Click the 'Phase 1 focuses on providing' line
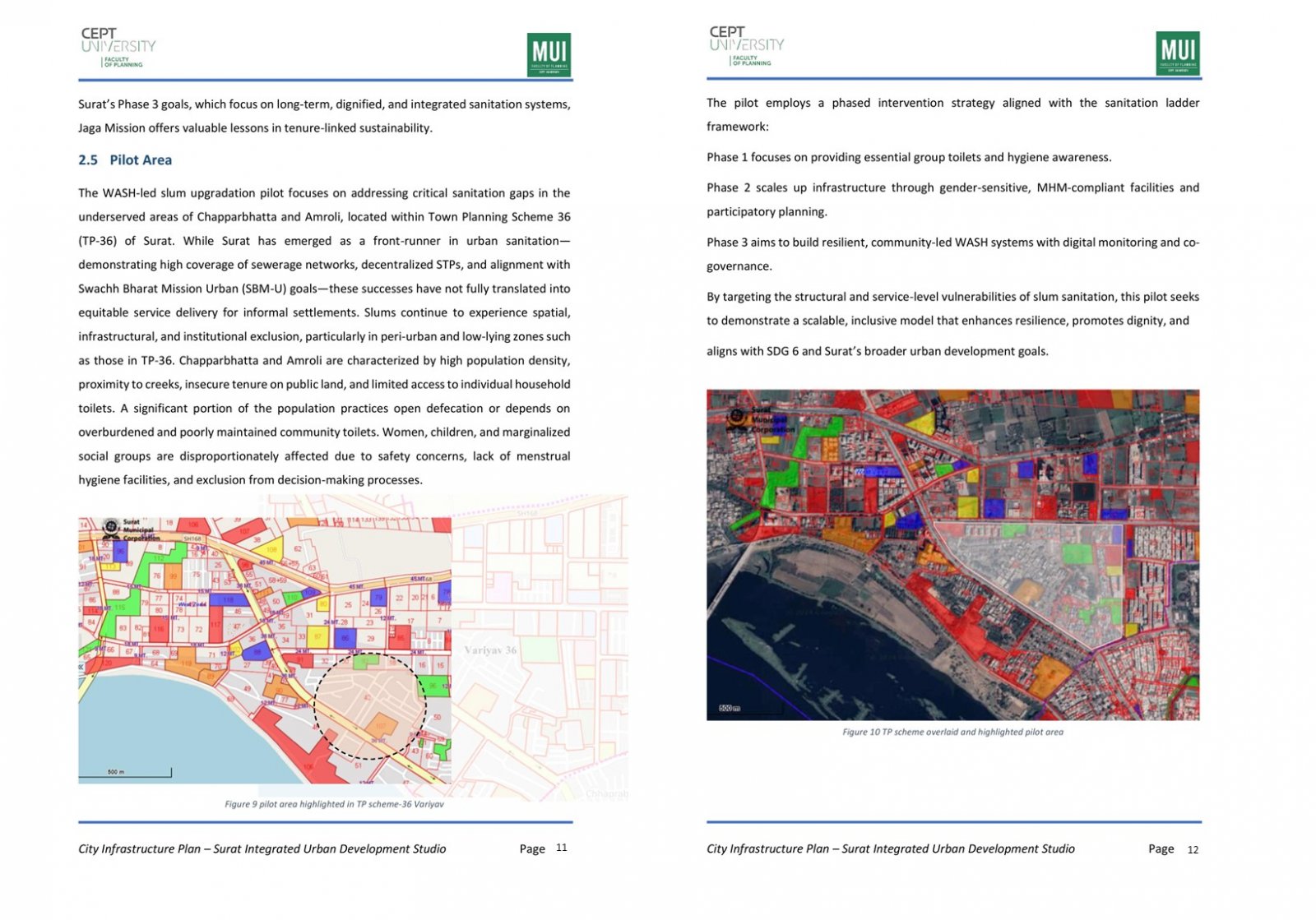1316x920 pixels. click(x=909, y=157)
